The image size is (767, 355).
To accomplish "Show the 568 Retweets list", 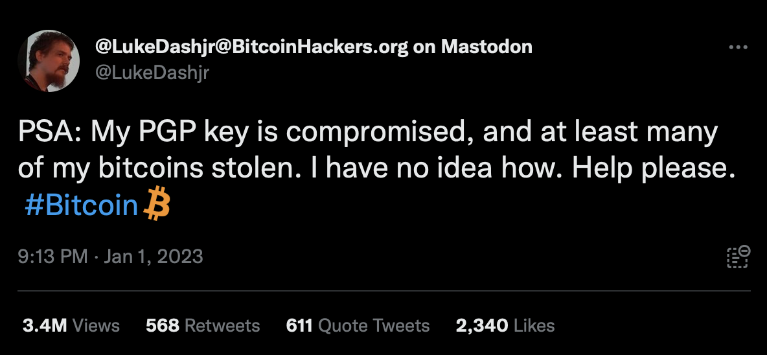I will pyautogui.click(x=203, y=325).
